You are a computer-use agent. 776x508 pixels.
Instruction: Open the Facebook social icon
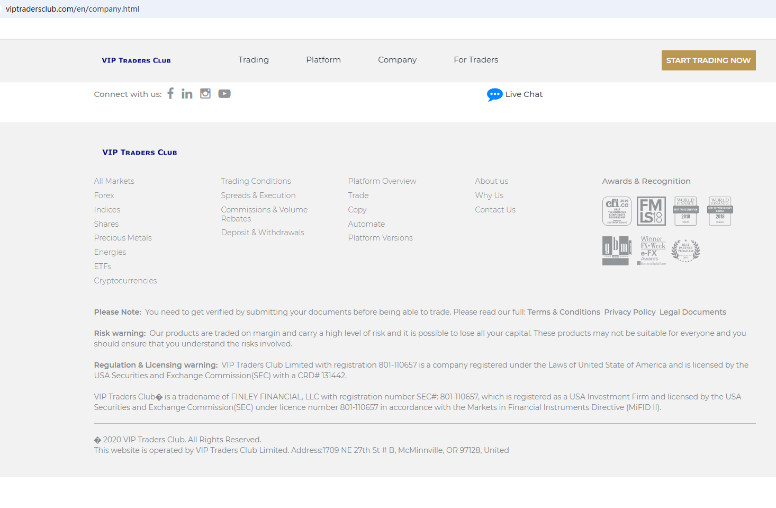pos(170,94)
